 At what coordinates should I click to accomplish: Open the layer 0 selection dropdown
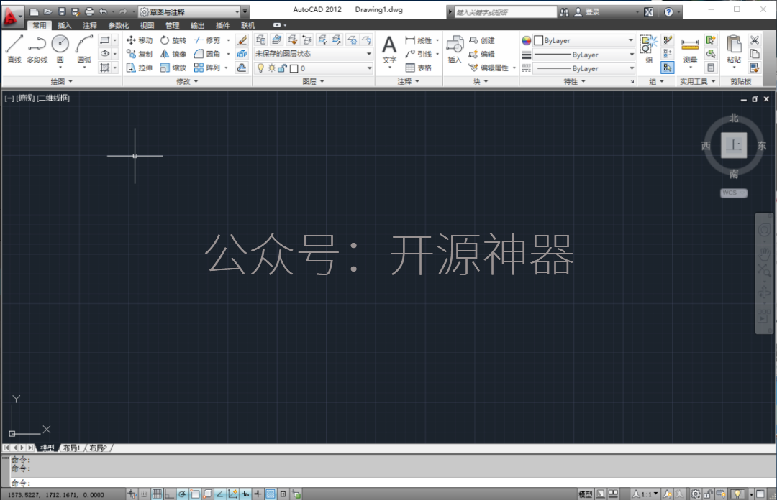[314, 68]
